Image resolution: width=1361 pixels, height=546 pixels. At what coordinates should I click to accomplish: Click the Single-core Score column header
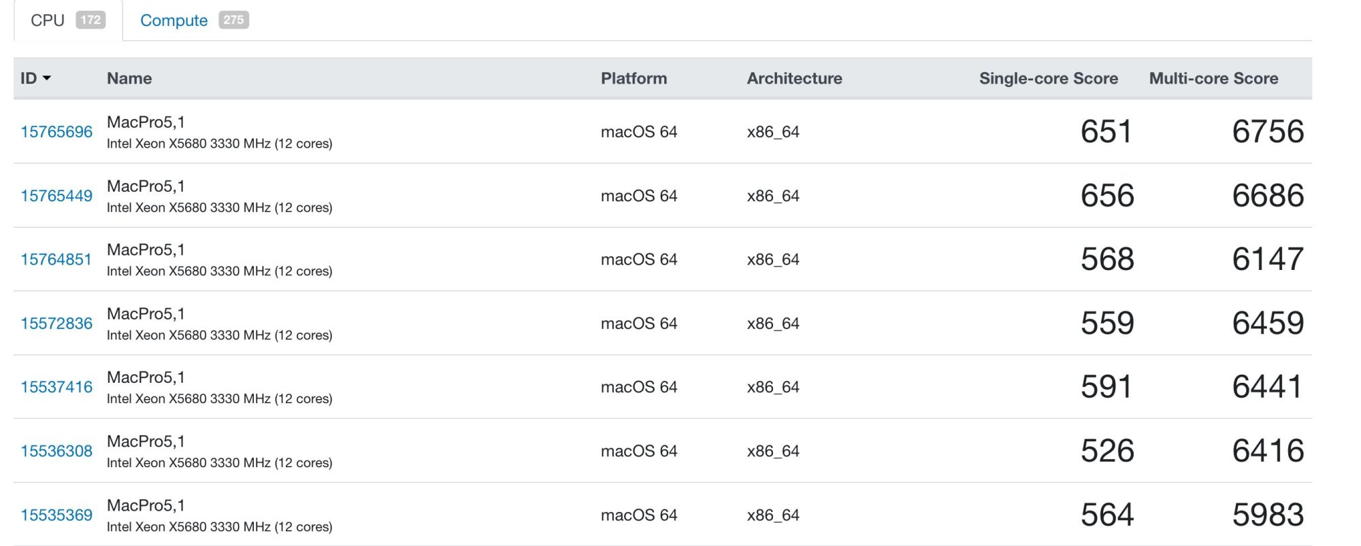[x=1049, y=78]
